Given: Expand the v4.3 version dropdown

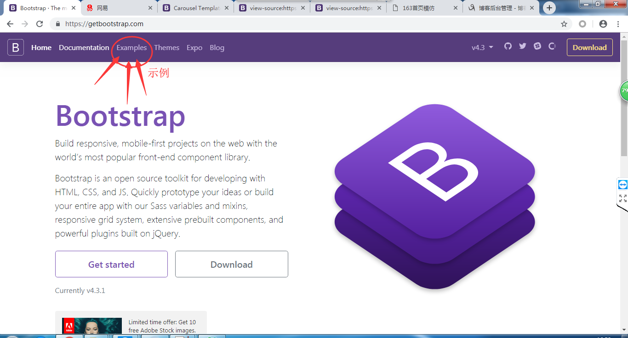Looking at the screenshot, I should [482, 47].
